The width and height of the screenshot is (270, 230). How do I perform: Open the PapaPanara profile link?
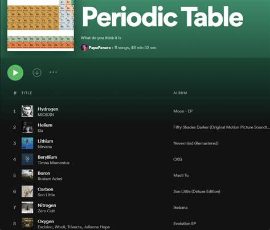[100, 47]
